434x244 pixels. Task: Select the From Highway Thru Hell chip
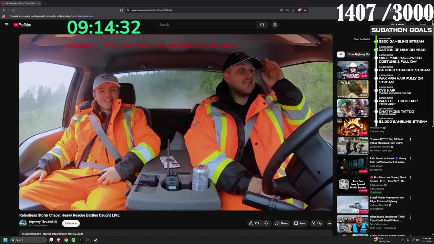[x=359, y=54]
